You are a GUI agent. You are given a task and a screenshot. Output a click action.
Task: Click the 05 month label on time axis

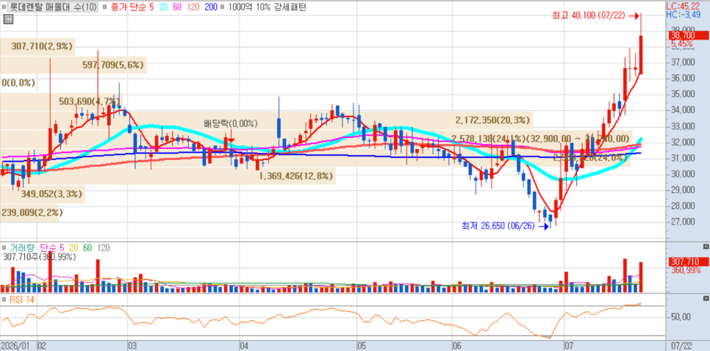[x=362, y=346]
